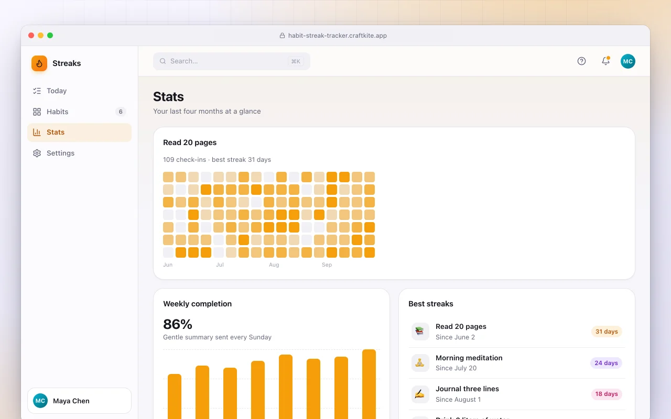Click the books icon for Read 20 pages
671x419 pixels.
(420, 332)
